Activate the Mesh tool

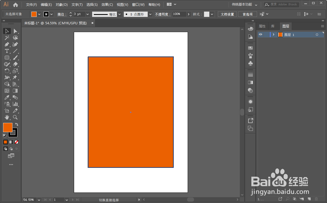click(x=7, y=91)
